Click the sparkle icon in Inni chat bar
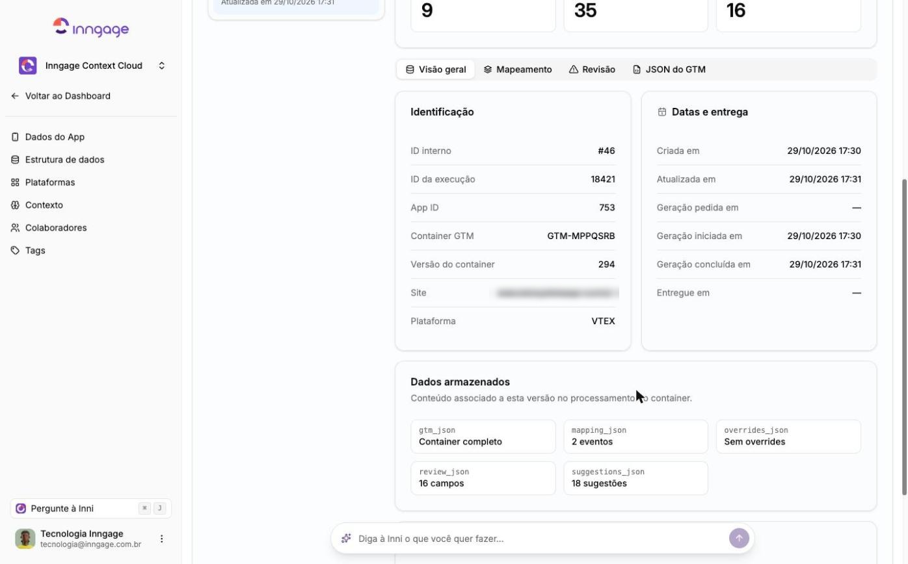The height and width of the screenshot is (564, 908). [x=347, y=539]
